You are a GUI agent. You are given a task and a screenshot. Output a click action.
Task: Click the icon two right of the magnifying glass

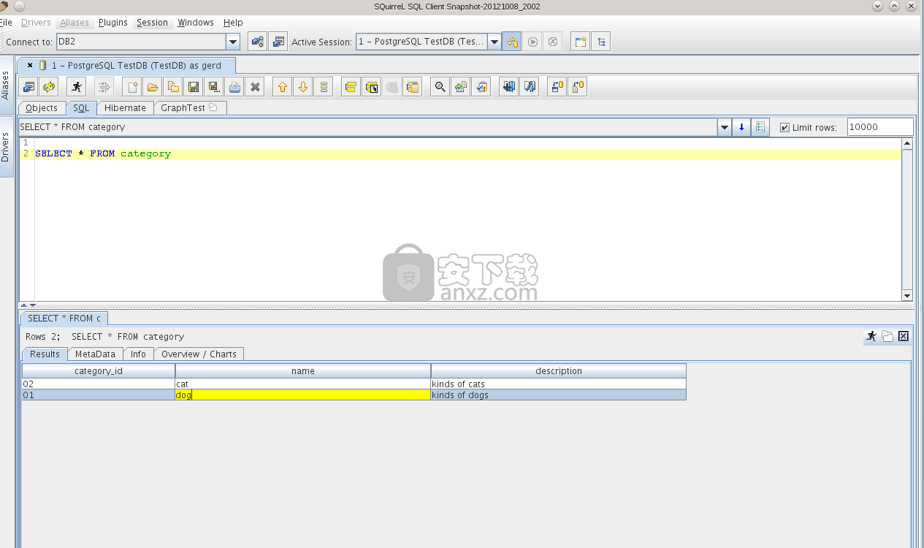tap(481, 87)
